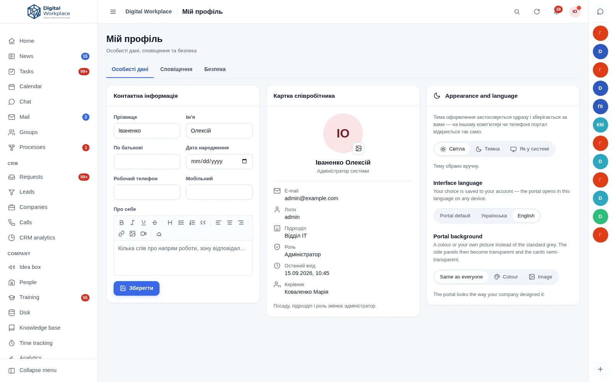Apply underline formatting in editor
Image resolution: width=612 pixels, height=382 pixels.
143,222
